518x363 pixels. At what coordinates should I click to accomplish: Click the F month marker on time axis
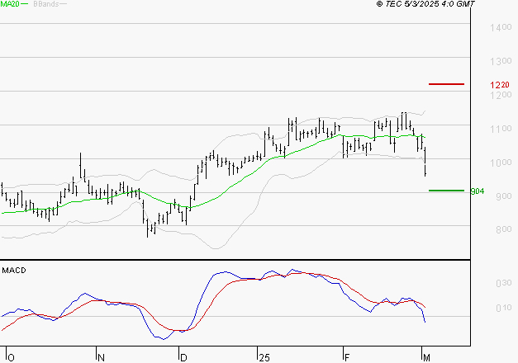(347, 358)
